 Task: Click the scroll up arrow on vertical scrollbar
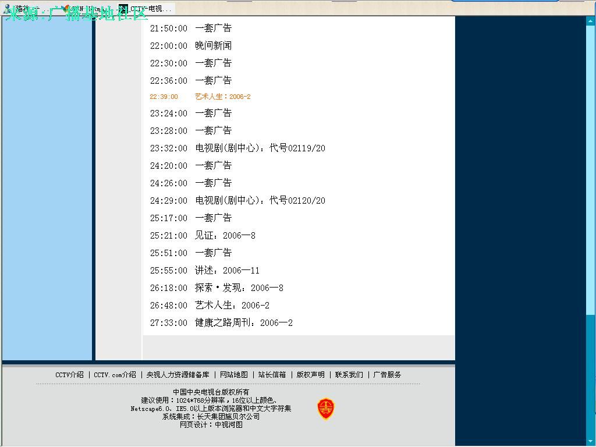[x=591, y=21]
